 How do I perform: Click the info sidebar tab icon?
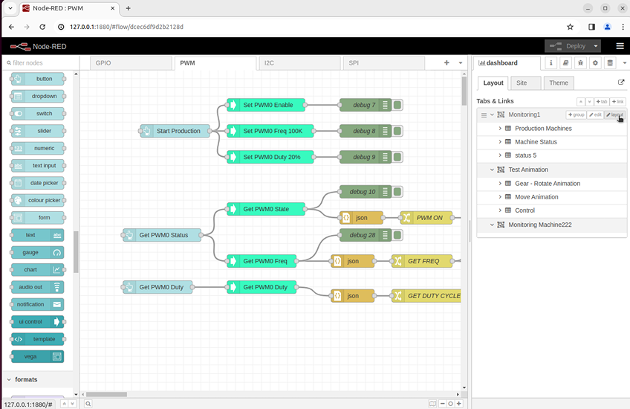pyautogui.click(x=551, y=63)
